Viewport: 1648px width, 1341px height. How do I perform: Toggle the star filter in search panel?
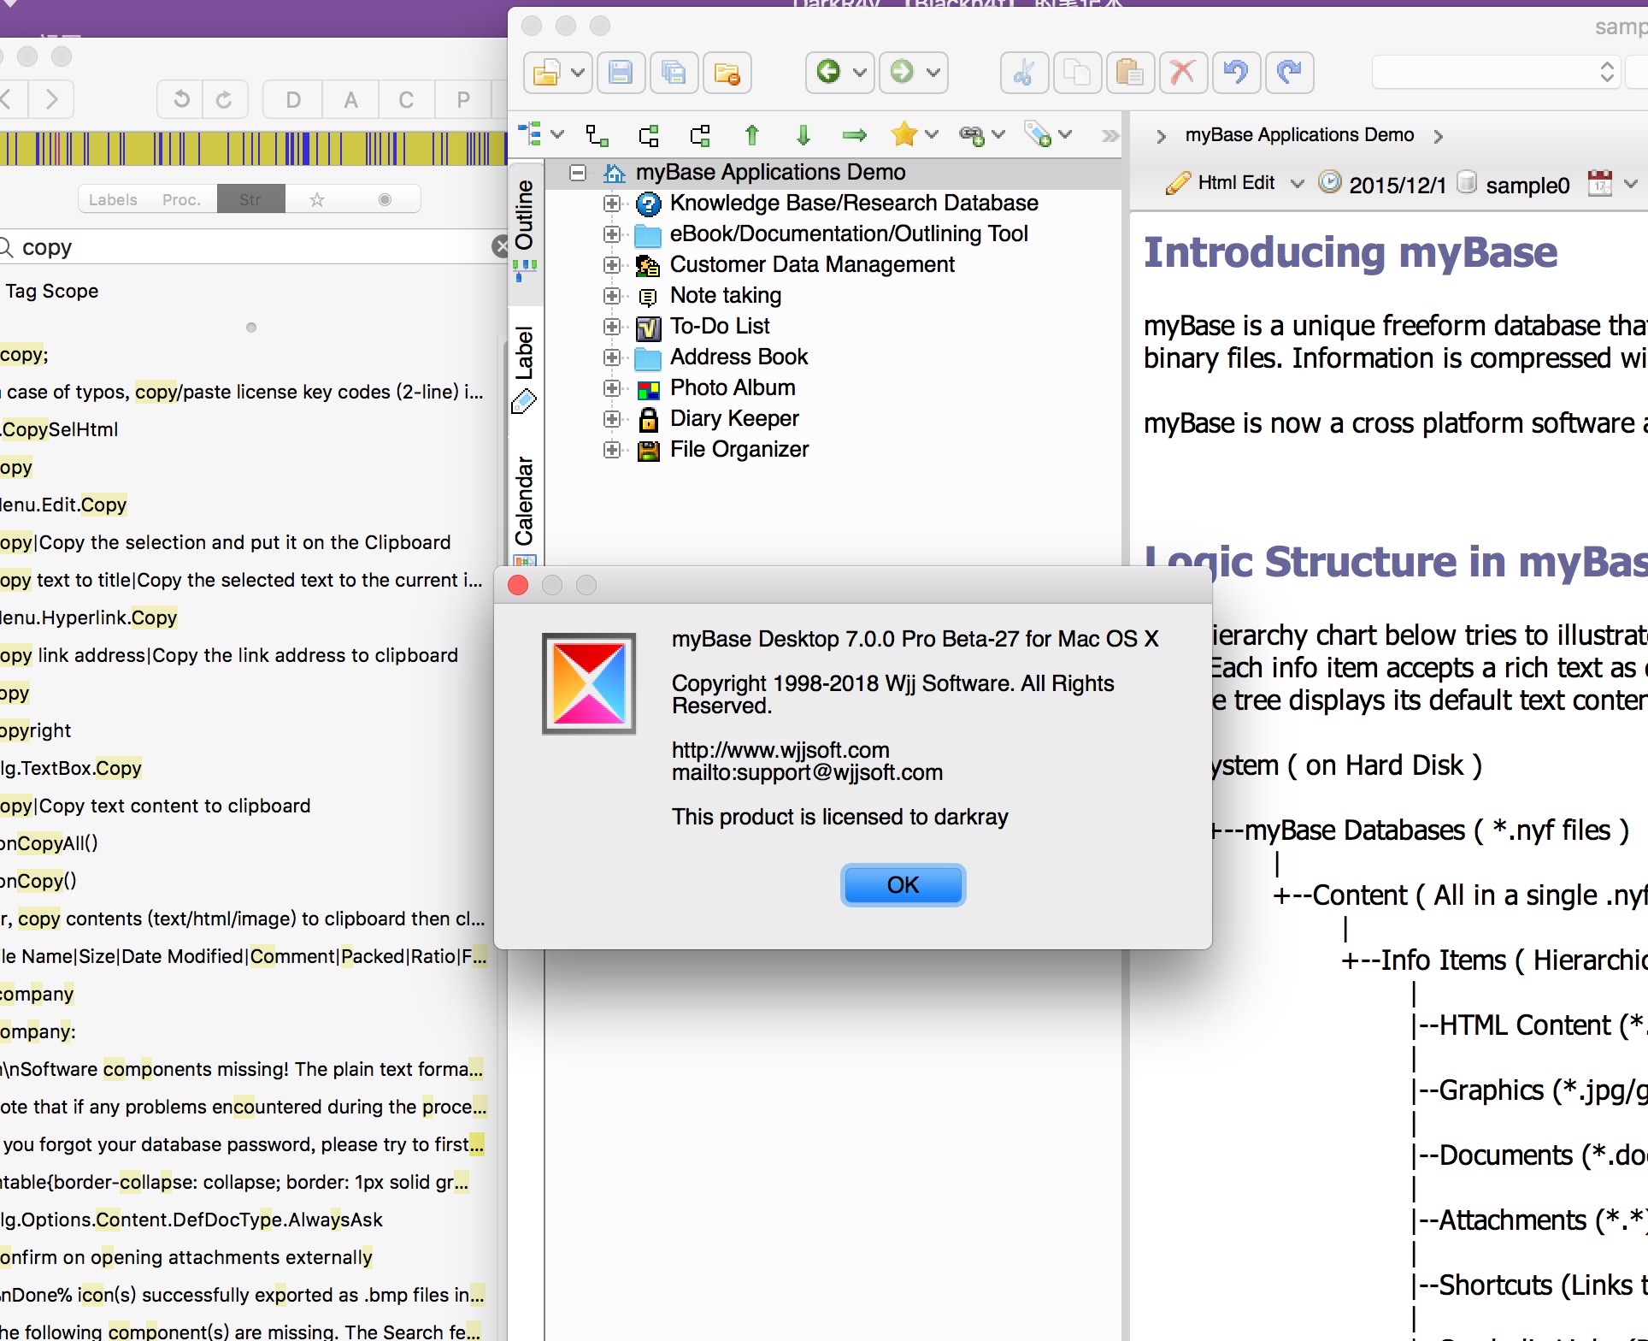coord(317,199)
